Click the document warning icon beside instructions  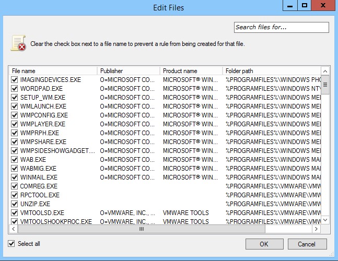18,43
